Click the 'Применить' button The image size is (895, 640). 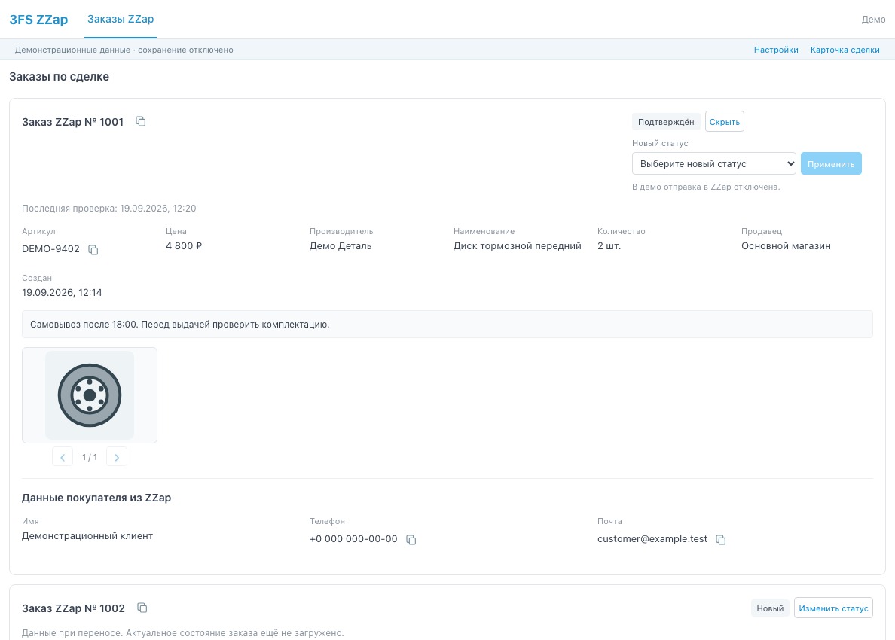(831, 163)
